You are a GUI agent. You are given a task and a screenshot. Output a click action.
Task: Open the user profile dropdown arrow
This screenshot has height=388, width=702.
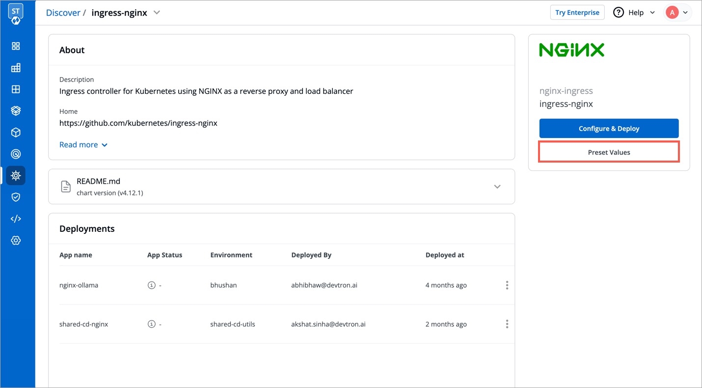point(685,13)
